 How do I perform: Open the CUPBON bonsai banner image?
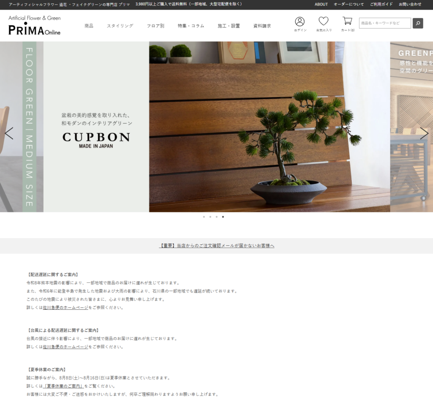(x=217, y=127)
